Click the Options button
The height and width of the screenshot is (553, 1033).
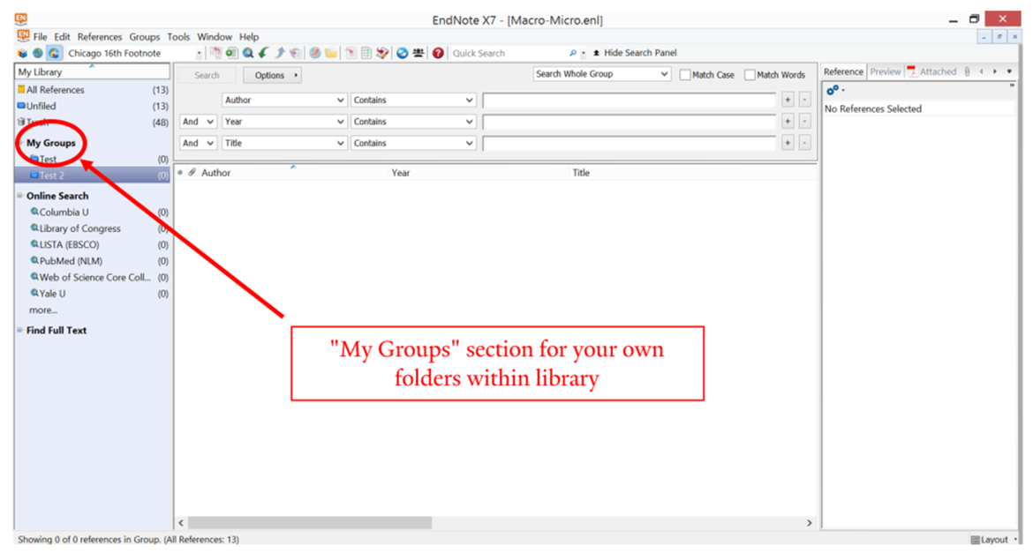tap(273, 76)
